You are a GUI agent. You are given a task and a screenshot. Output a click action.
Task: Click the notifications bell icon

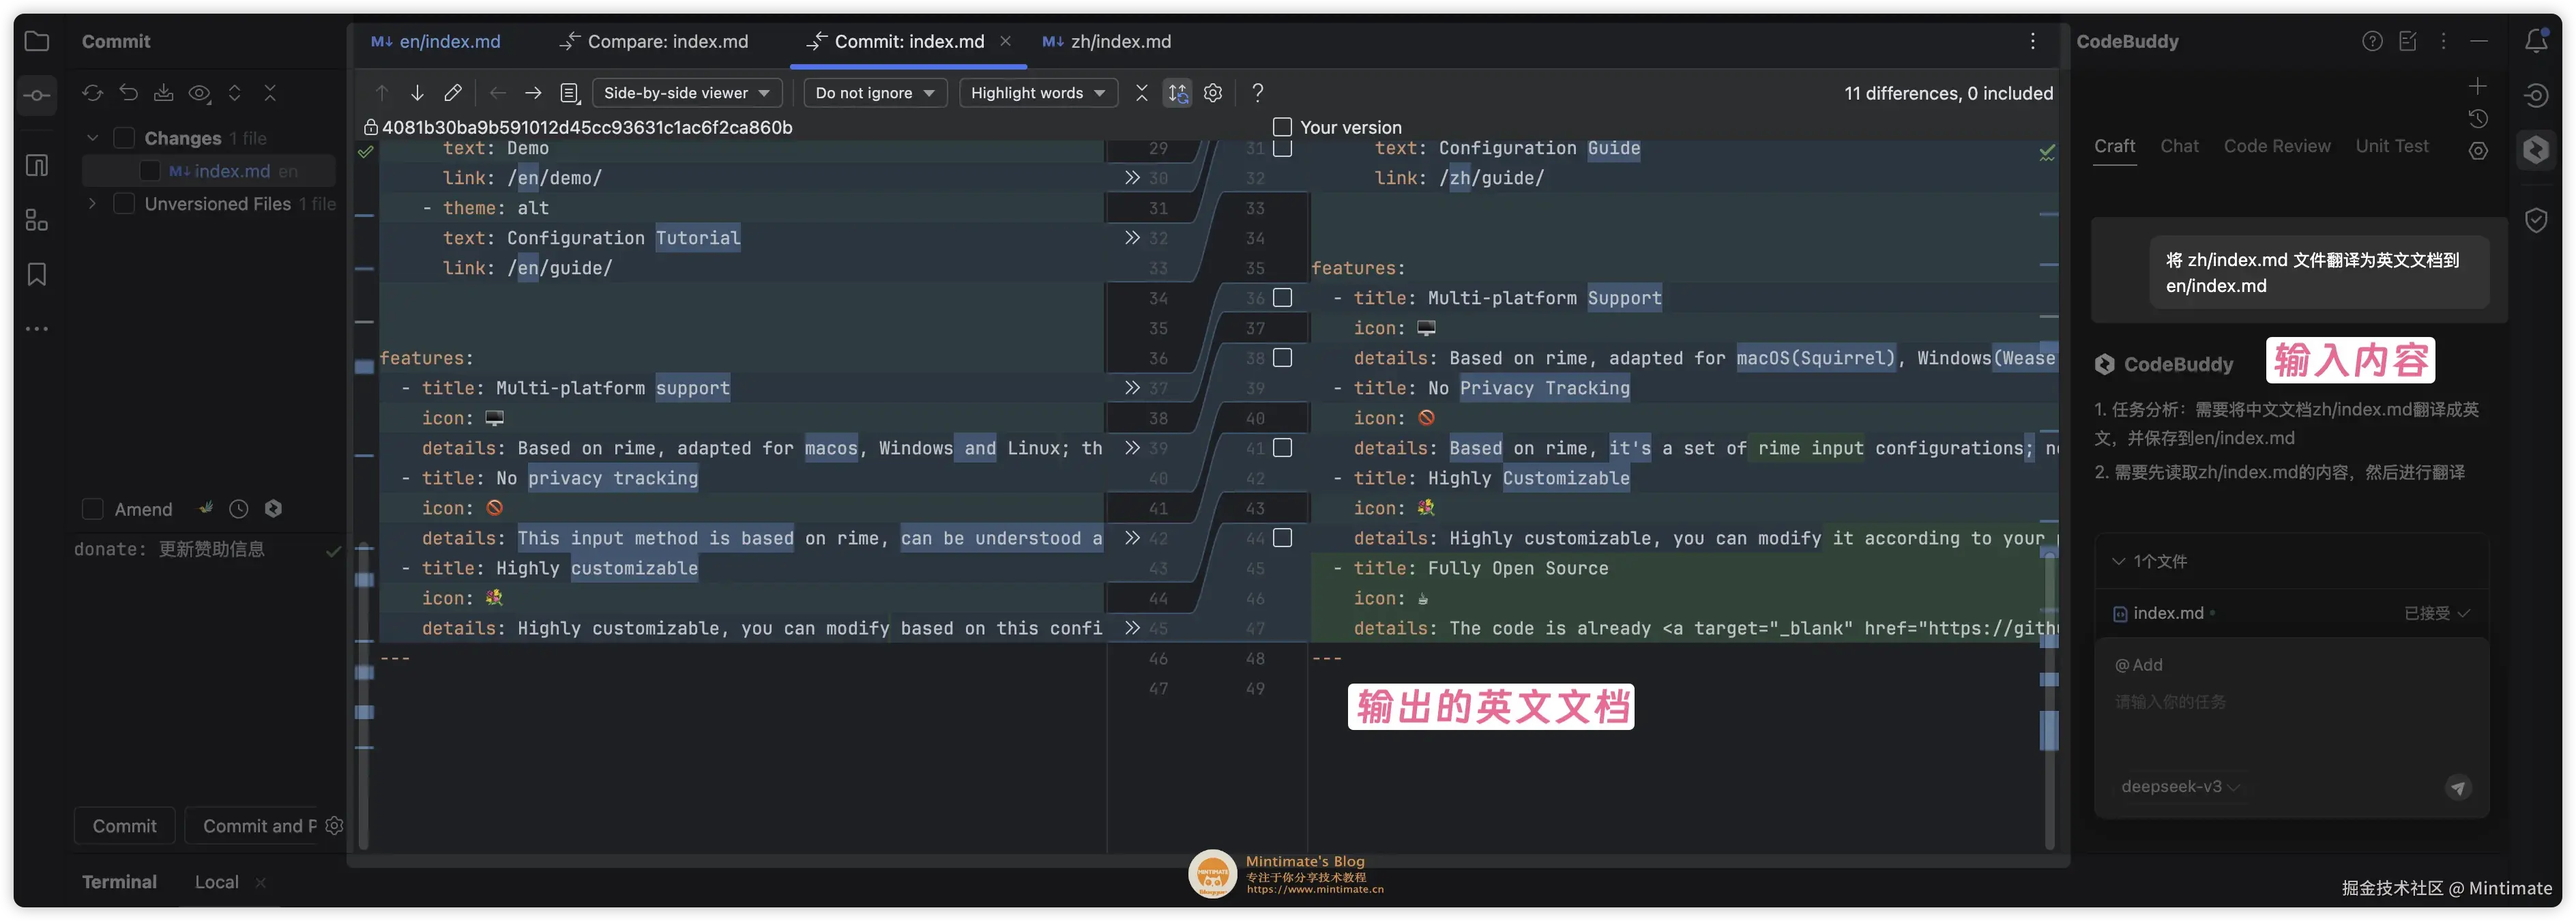coord(2536,41)
